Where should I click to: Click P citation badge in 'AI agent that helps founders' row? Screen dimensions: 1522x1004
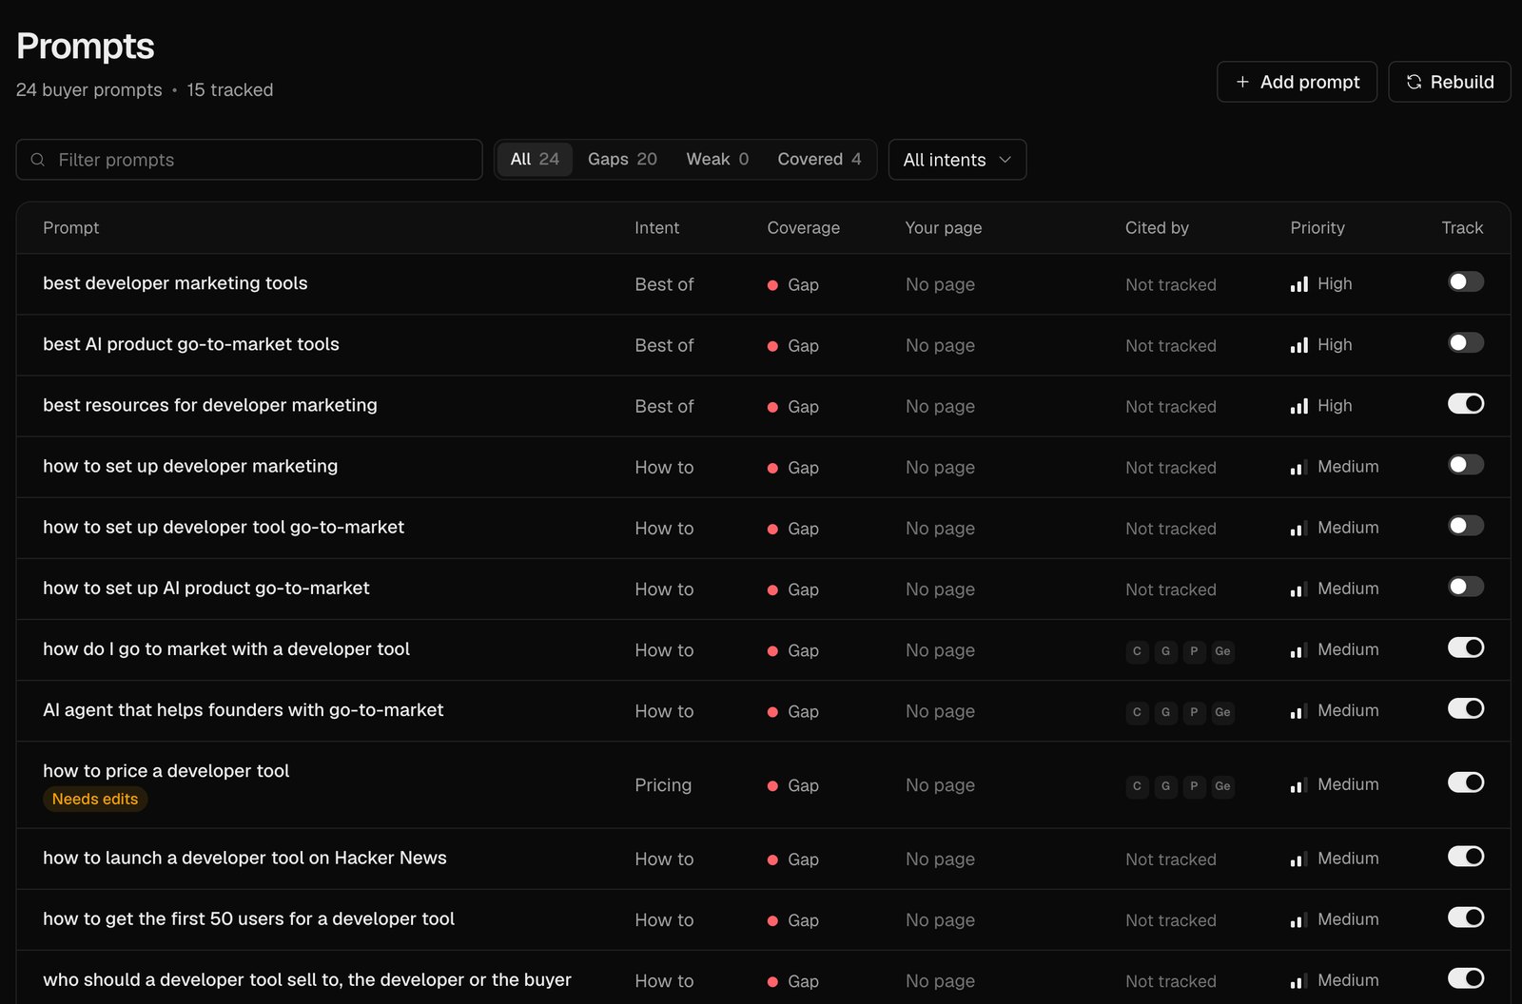[1194, 712]
